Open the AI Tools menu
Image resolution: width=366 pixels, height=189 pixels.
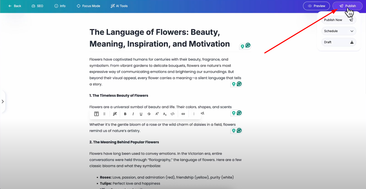[119, 6]
